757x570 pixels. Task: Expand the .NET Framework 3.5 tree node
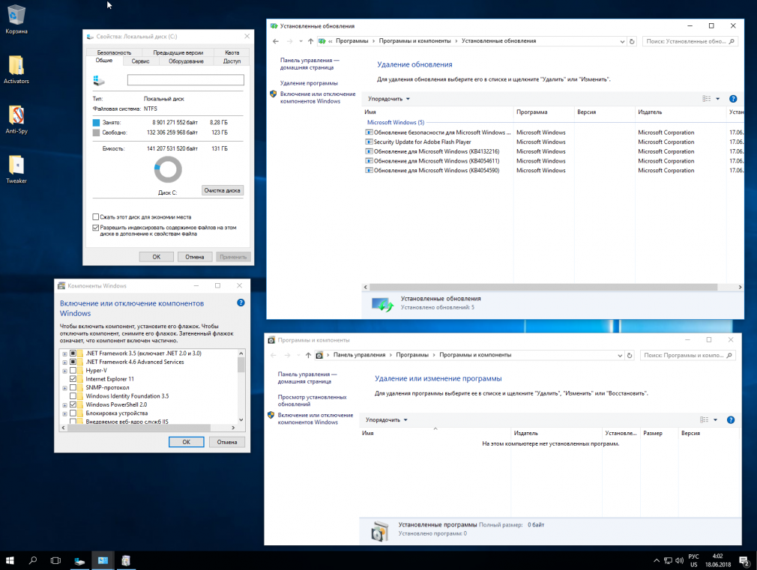click(x=64, y=354)
